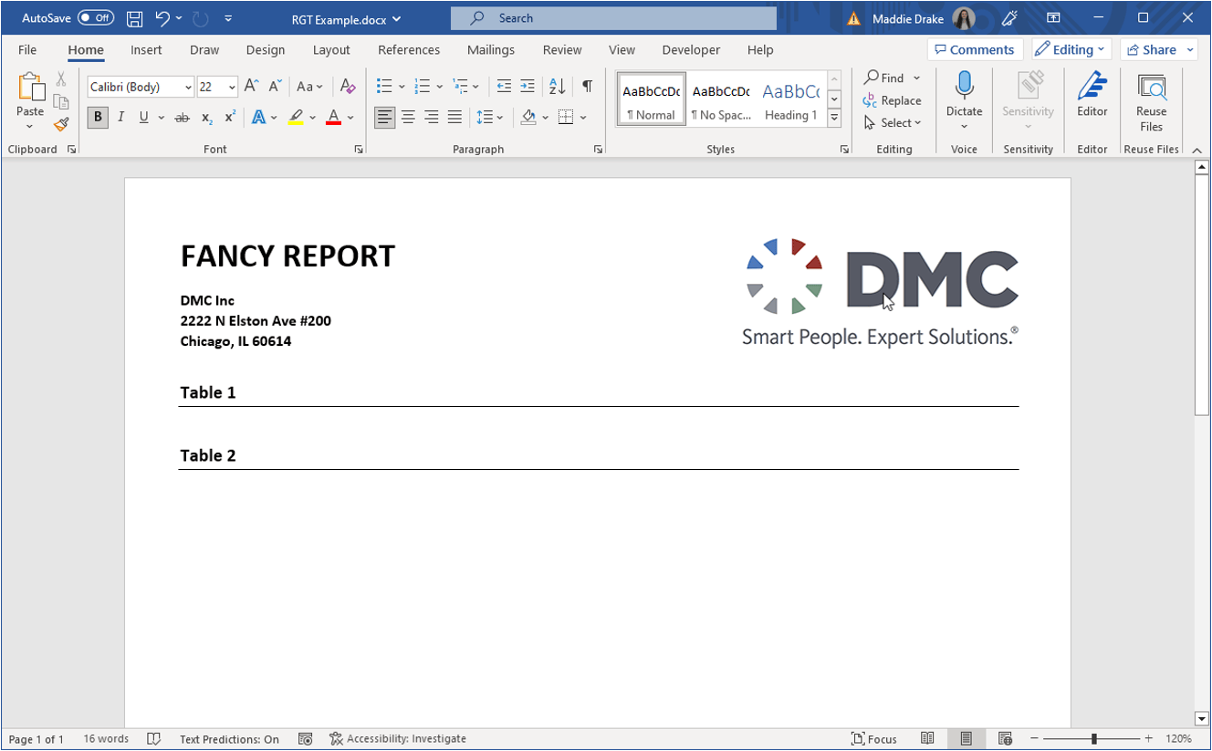1212x751 pixels.
Task: Click the Undo arrow icon
Action: tap(162, 18)
